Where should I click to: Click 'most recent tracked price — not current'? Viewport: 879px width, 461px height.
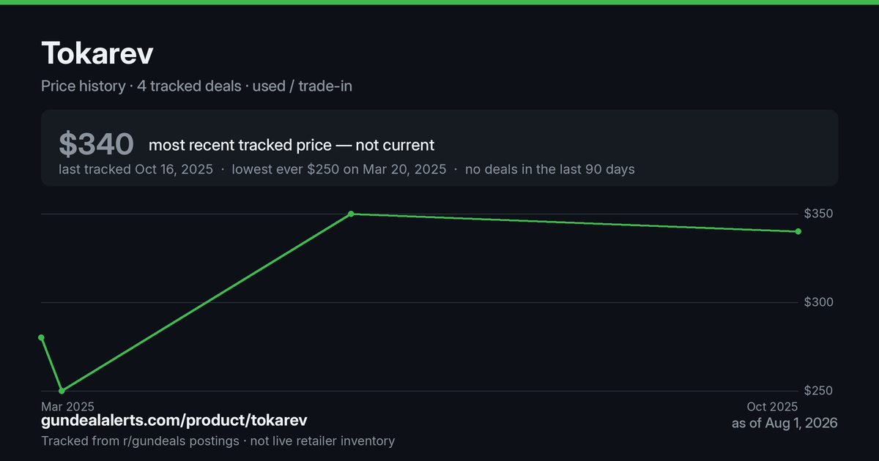292,145
